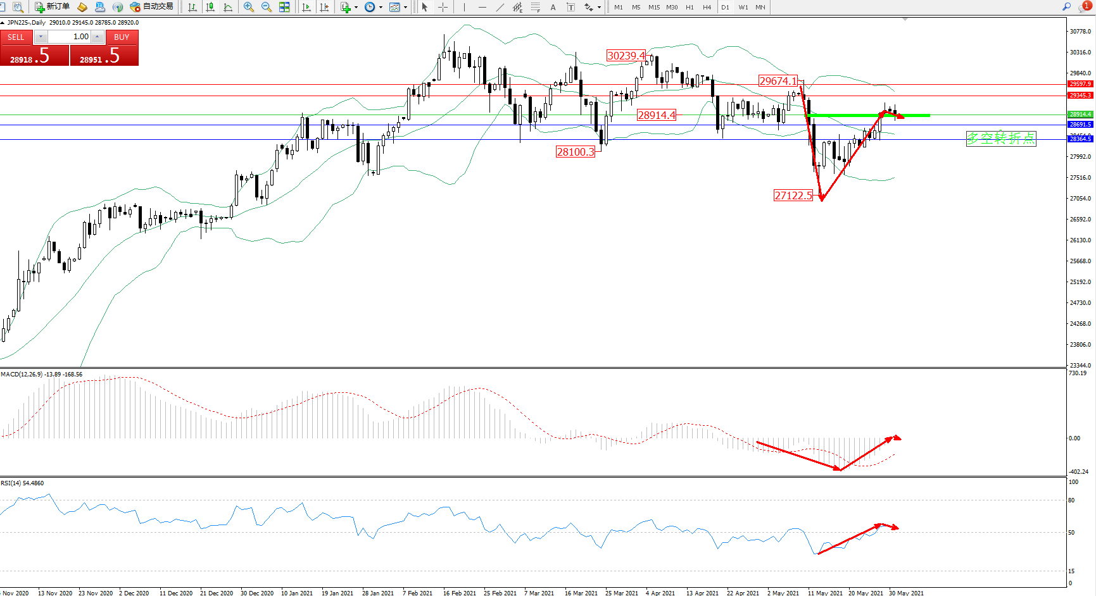The width and height of the screenshot is (1096, 596).
Task: Switch chart to bar chart mode
Action: point(192,7)
